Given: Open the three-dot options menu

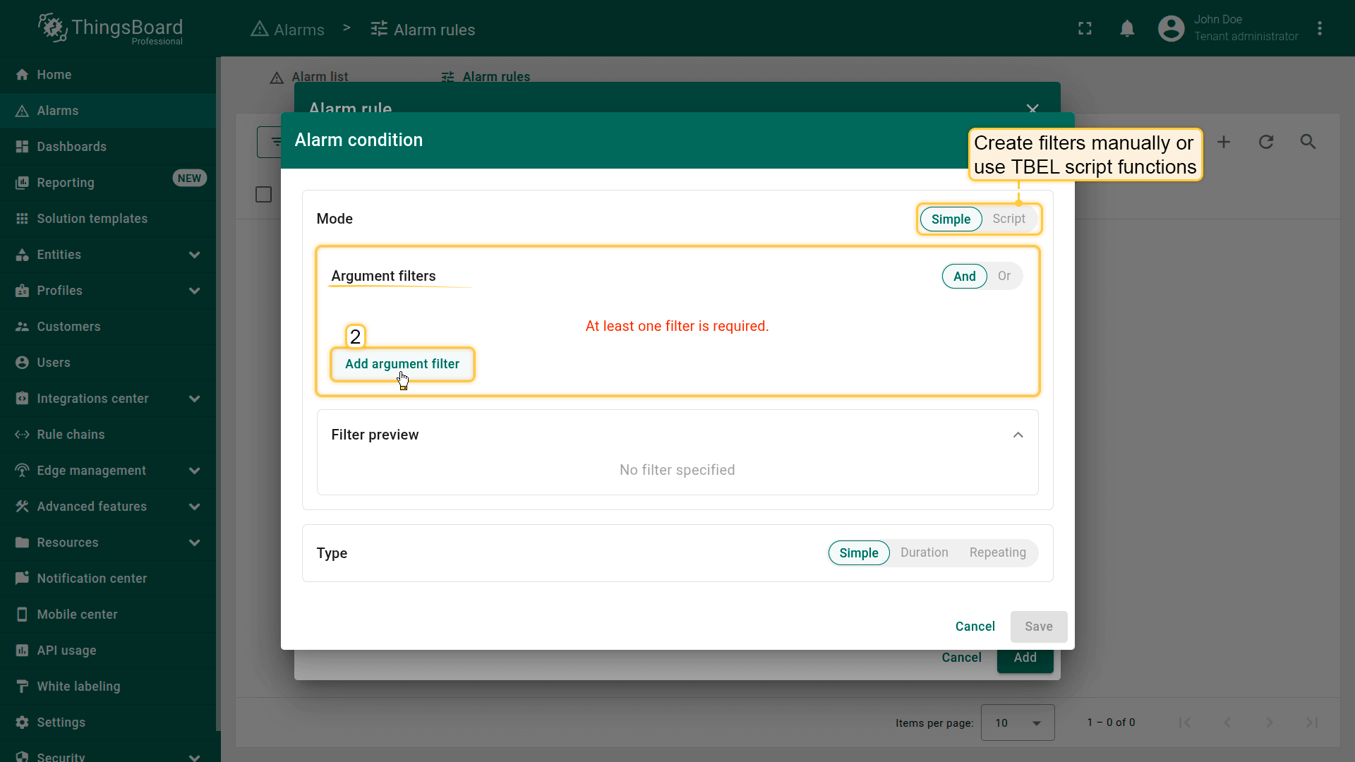Looking at the screenshot, I should point(1319,29).
